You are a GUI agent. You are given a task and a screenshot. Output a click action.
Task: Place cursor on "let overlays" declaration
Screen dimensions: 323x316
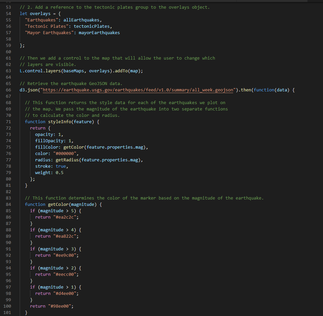point(35,14)
